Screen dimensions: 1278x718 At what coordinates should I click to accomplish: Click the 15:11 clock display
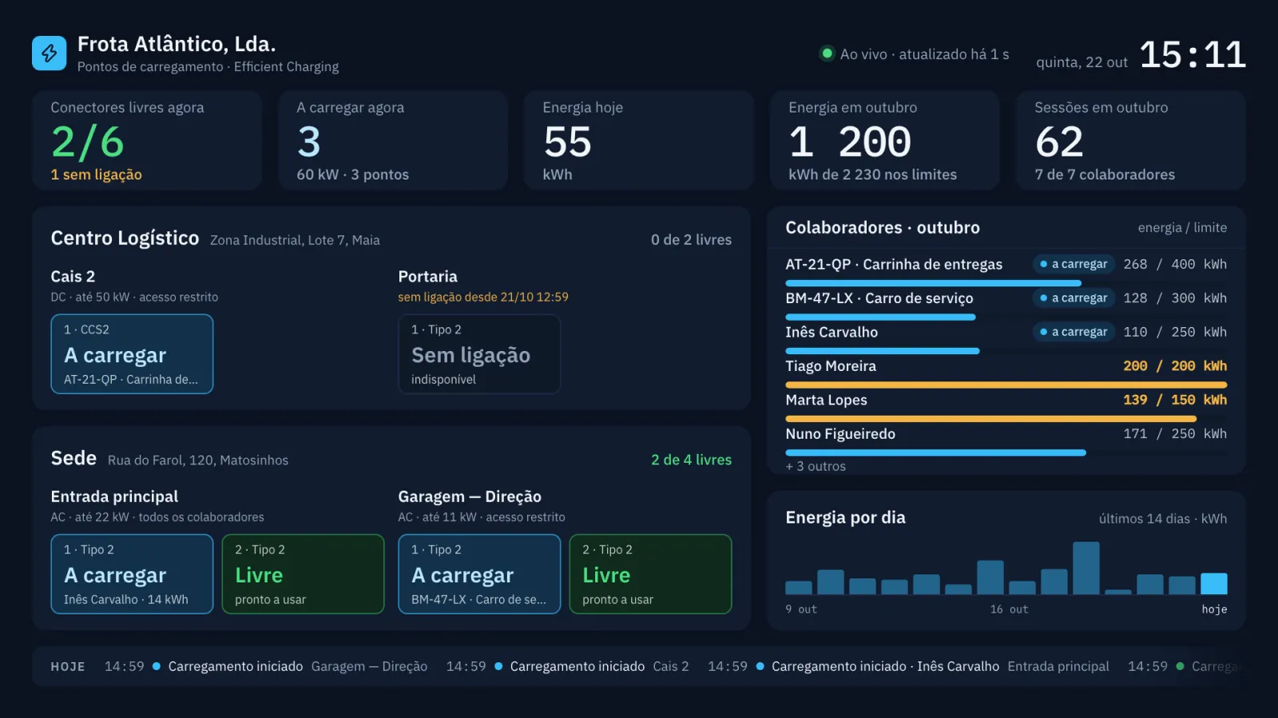(x=1193, y=54)
